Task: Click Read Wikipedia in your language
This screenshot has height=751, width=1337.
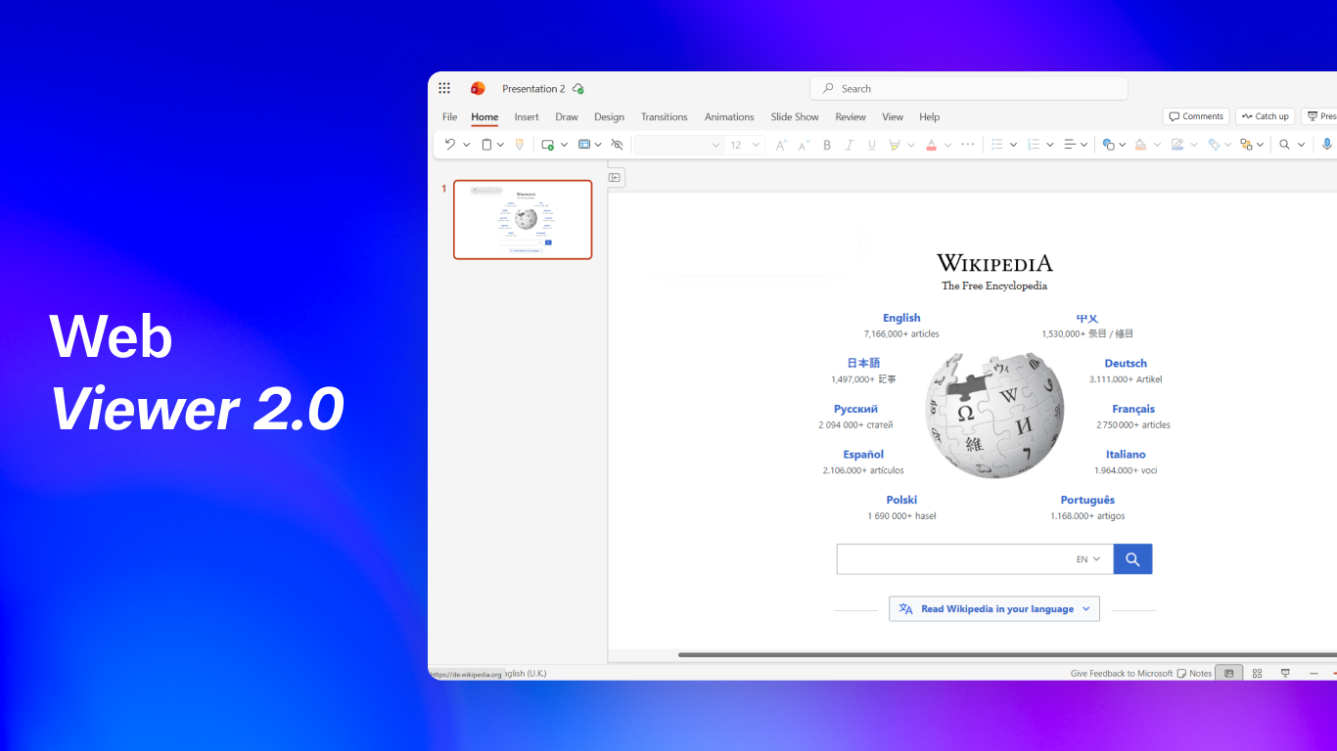Action: tap(994, 608)
